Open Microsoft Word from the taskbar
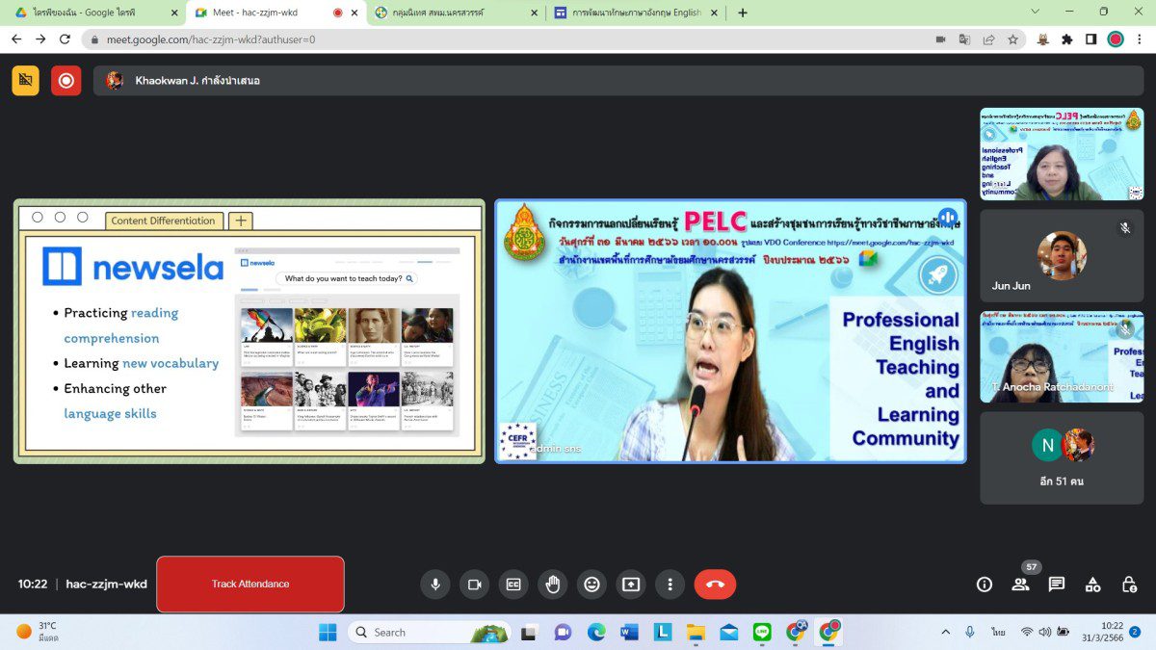Image resolution: width=1156 pixels, height=650 pixels. click(629, 632)
